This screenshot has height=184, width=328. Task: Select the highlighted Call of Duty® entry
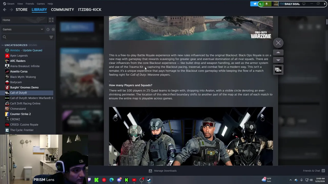pos(27,93)
